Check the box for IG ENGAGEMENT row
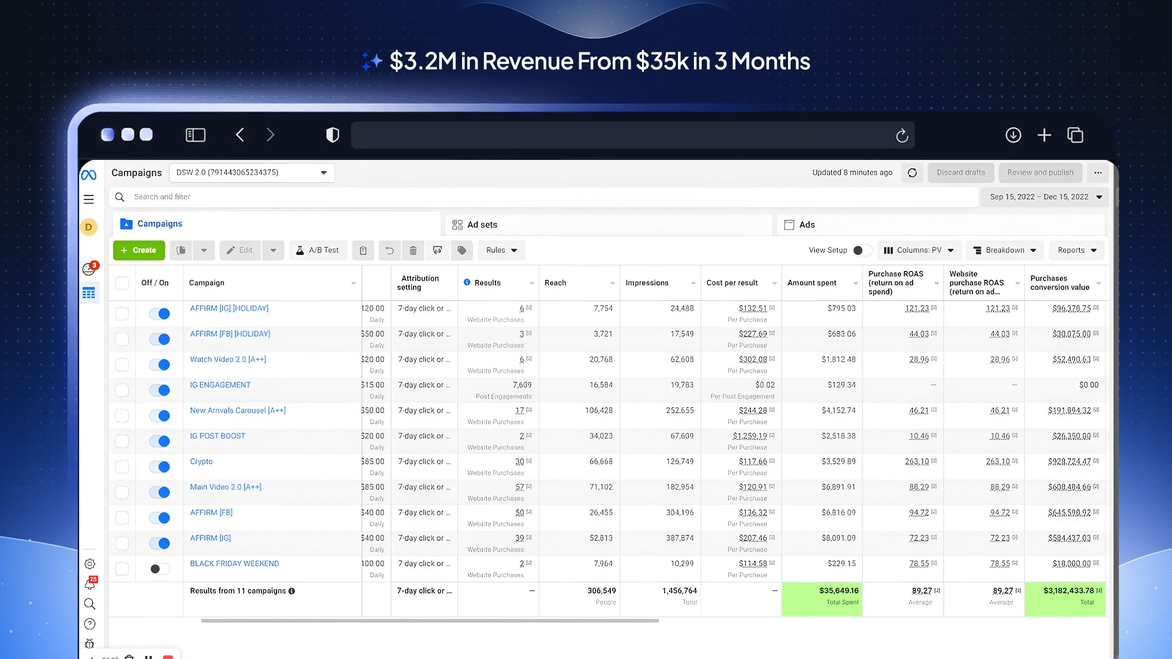 click(122, 390)
